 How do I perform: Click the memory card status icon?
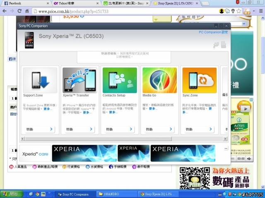(x=224, y=45)
